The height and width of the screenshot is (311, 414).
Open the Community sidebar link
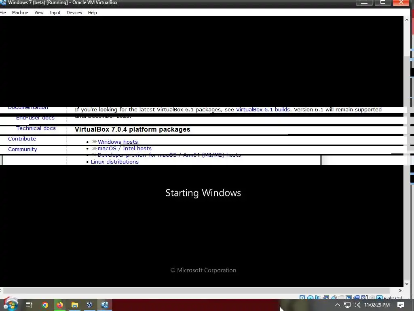23,149
